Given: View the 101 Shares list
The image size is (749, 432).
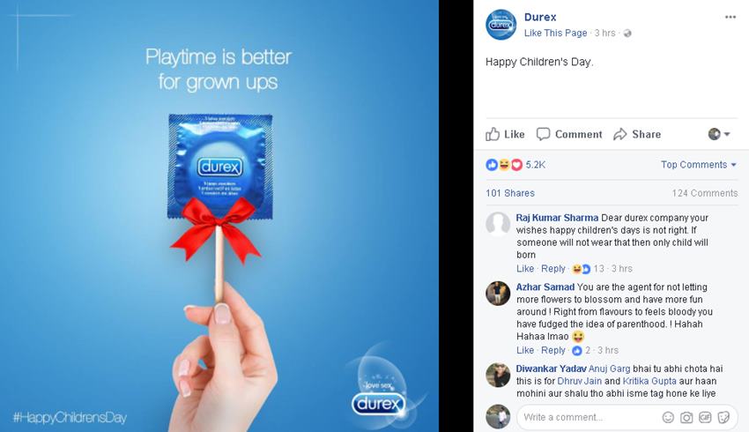Looking at the screenshot, I should pyautogui.click(x=509, y=193).
